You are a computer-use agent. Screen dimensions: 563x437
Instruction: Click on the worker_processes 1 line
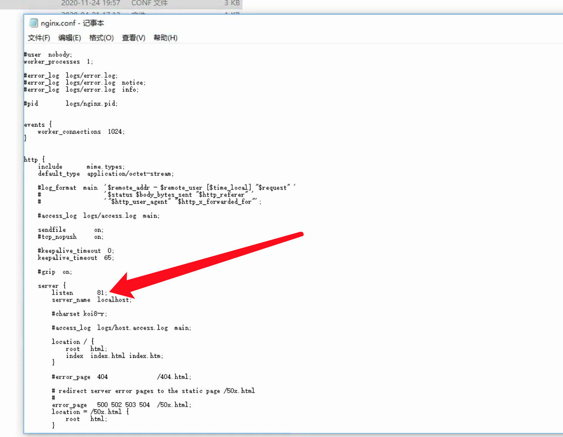point(58,62)
